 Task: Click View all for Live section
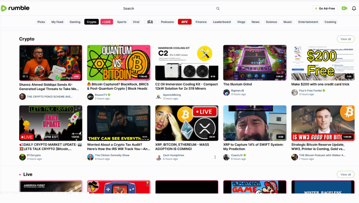(345, 175)
